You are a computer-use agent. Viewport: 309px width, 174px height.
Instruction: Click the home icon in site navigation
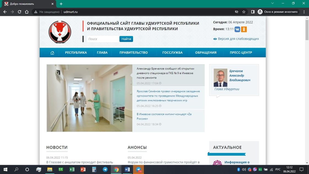pyautogui.click(x=52, y=53)
